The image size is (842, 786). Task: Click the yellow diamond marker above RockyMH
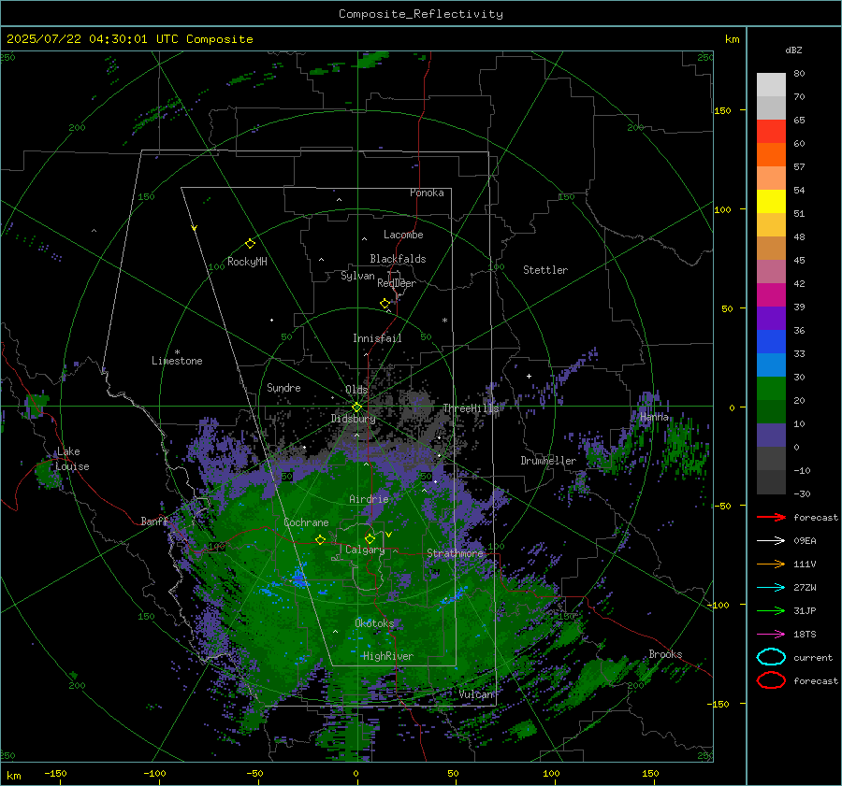[250, 244]
